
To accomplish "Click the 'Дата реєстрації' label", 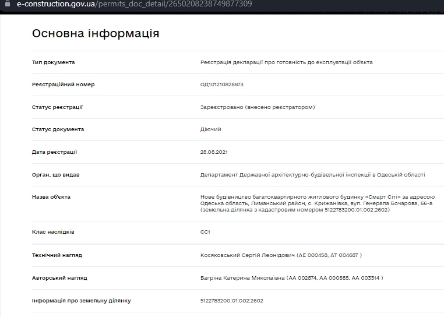I will pos(54,152).
